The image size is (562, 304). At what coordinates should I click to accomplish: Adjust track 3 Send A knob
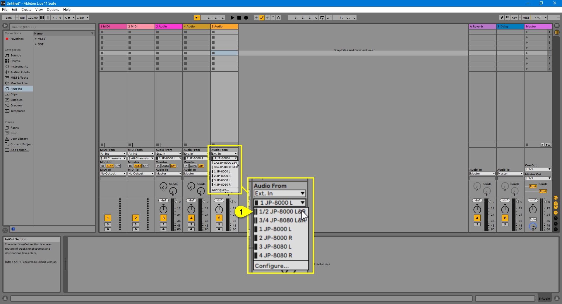pos(163,186)
